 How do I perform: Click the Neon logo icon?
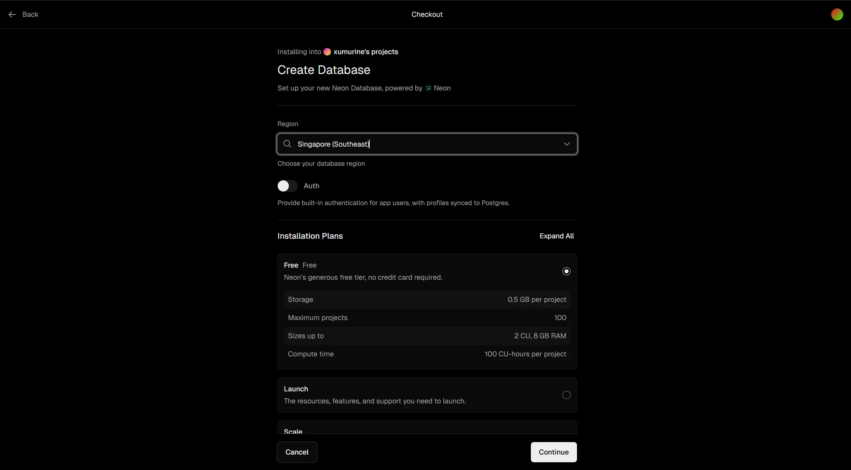429,88
